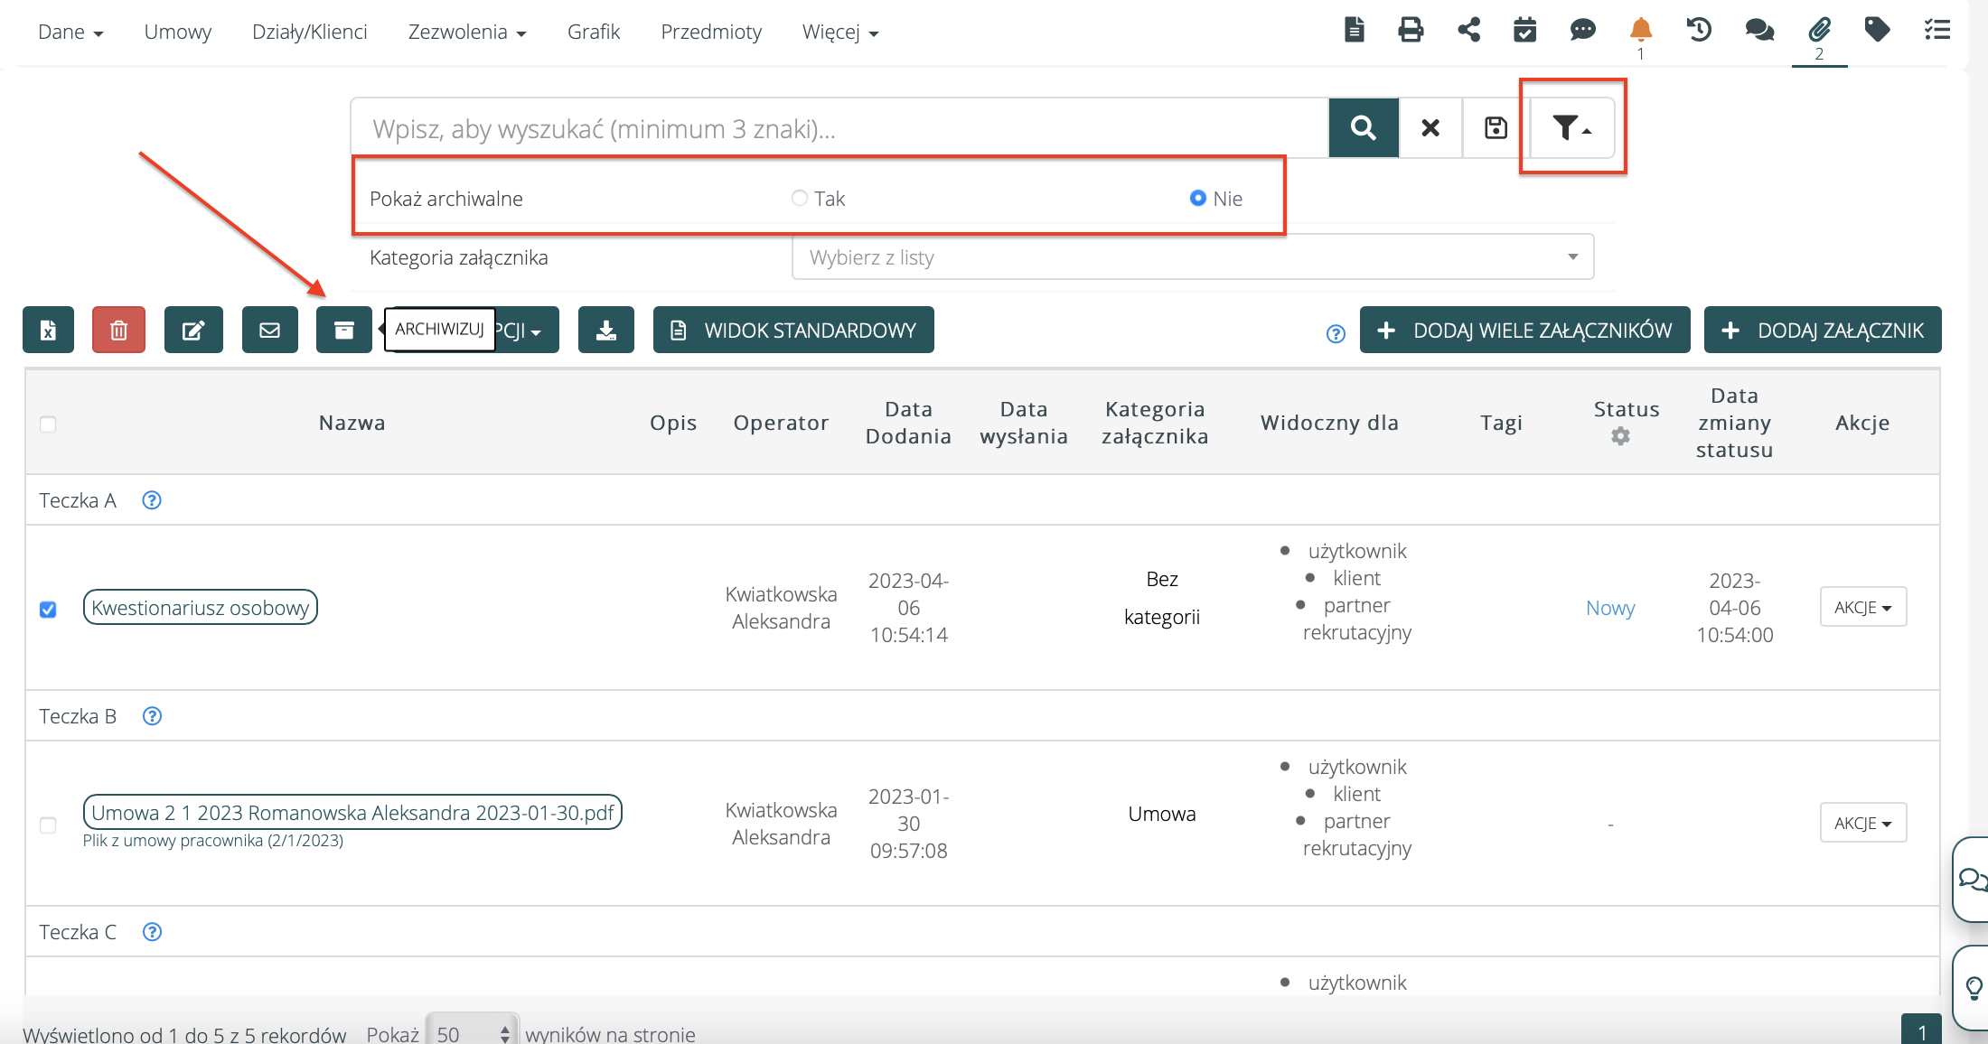Check the Umowa 2 1 2023 row checkbox

point(49,825)
